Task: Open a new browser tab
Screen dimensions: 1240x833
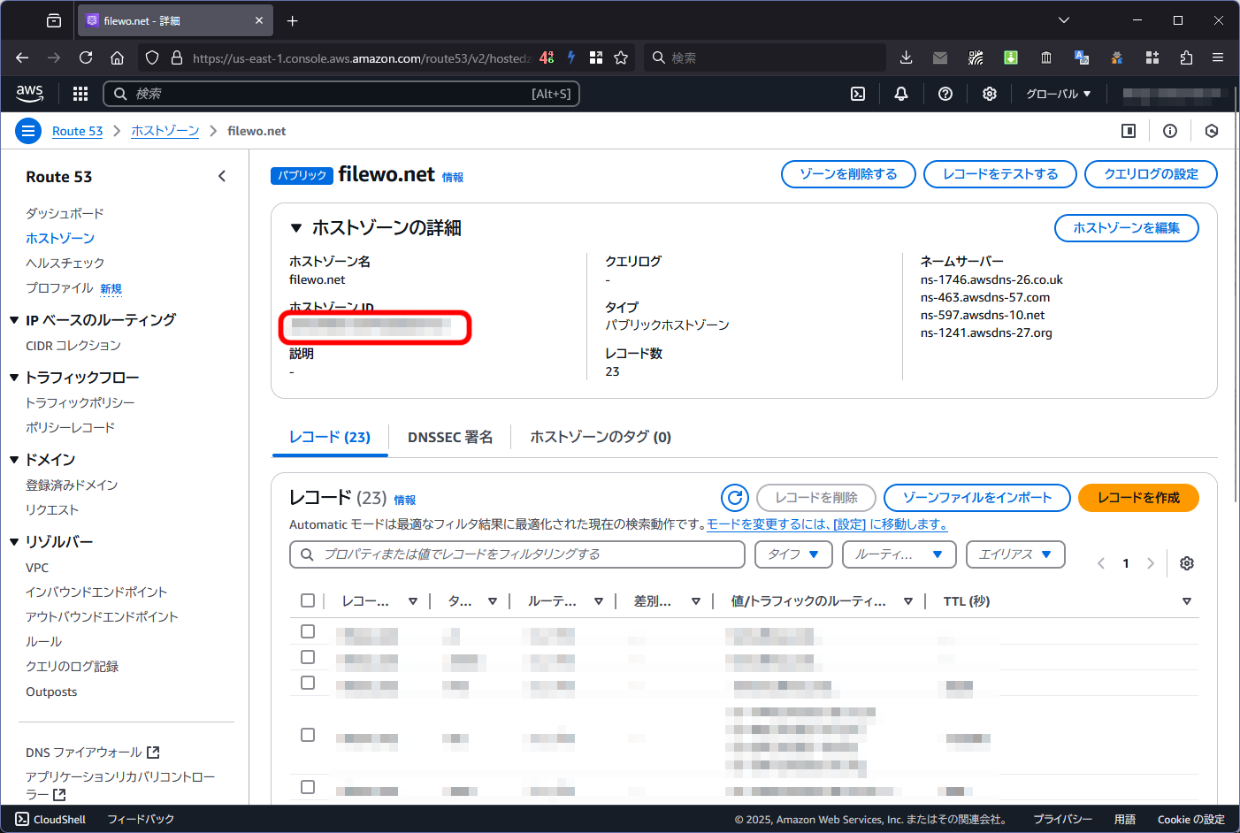Action: click(x=293, y=20)
